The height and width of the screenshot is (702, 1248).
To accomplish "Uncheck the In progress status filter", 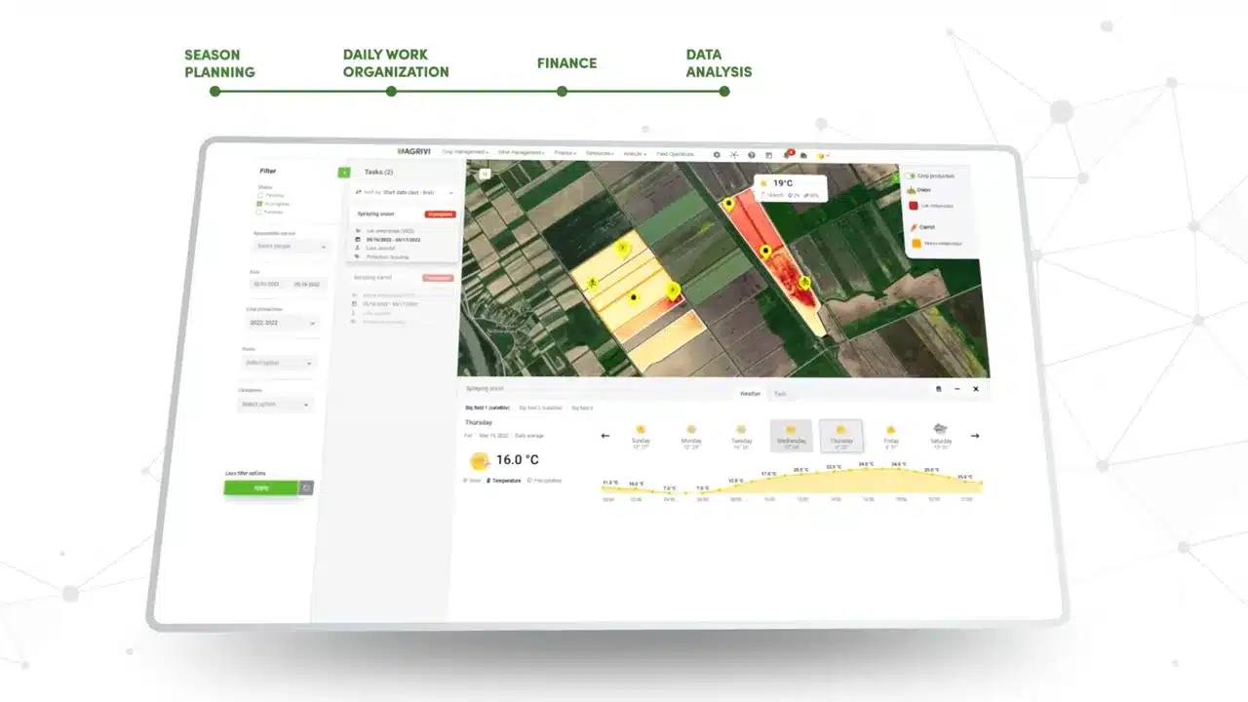I will (x=258, y=204).
